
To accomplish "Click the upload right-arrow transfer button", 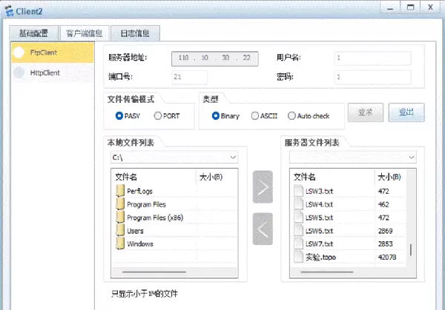I will tap(263, 187).
